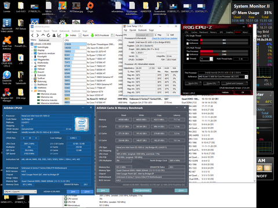The width and height of the screenshot is (278, 208).
Task: Click AIDA64 toolbar refresh icon
Action: tap(49, 35)
